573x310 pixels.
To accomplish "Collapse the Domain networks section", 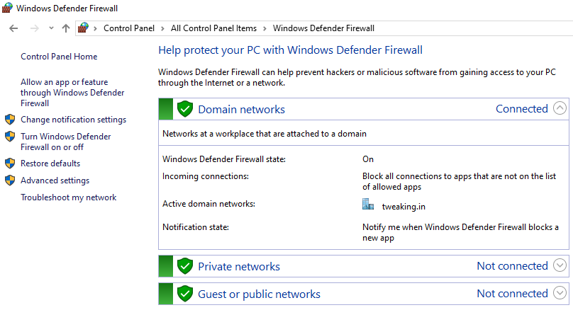I will (560, 109).
